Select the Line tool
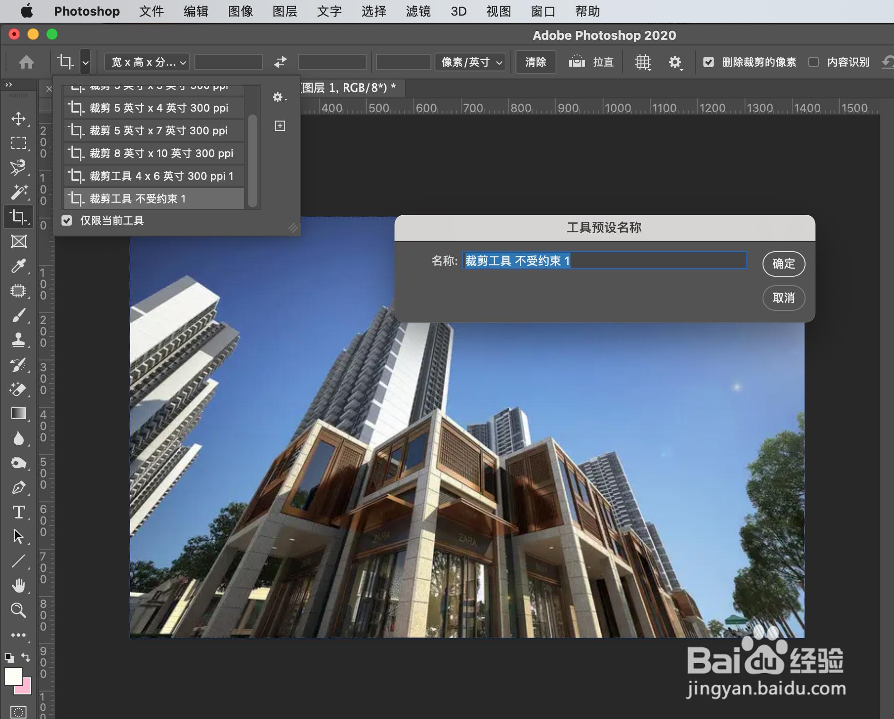Viewport: 894px width, 719px height. point(18,561)
